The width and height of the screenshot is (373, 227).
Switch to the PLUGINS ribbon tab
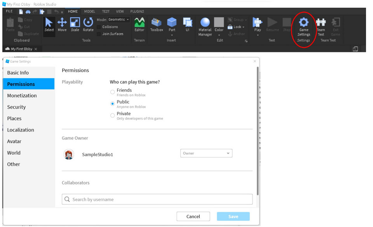pyautogui.click(x=137, y=11)
